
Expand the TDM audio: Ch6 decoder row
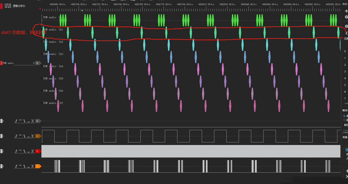[x=42, y=91]
